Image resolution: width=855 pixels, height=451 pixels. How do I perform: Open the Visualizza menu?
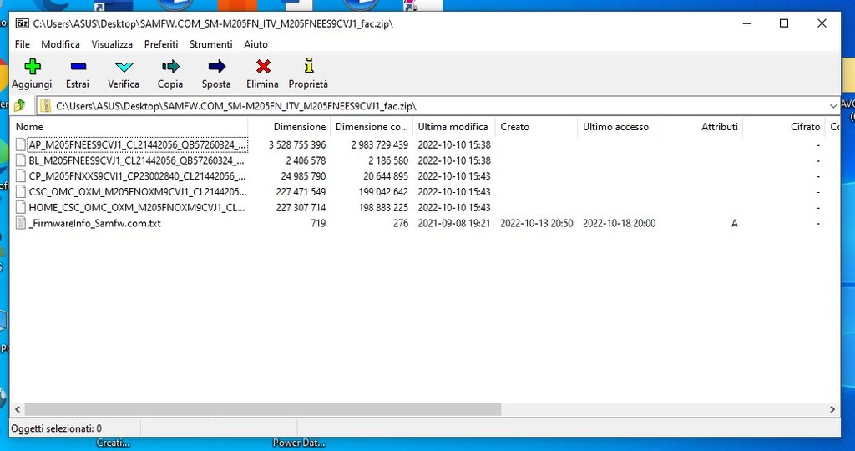112,44
